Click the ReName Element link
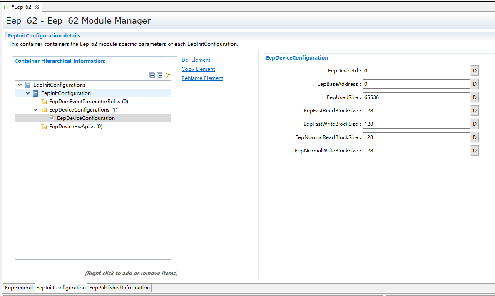The width and height of the screenshot is (495, 296). point(202,78)
